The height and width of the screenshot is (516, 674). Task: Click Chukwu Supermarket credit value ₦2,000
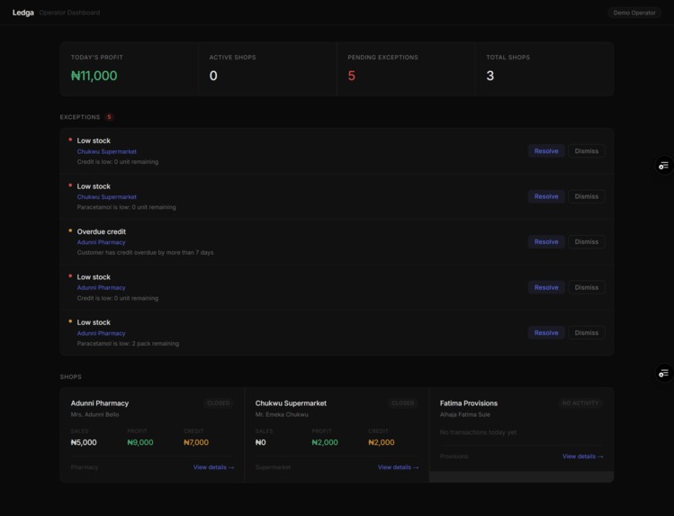(382, 442)
